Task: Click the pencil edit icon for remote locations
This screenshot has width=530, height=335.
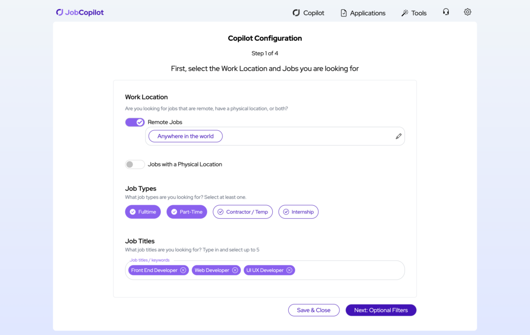Action: click(399, 136)
